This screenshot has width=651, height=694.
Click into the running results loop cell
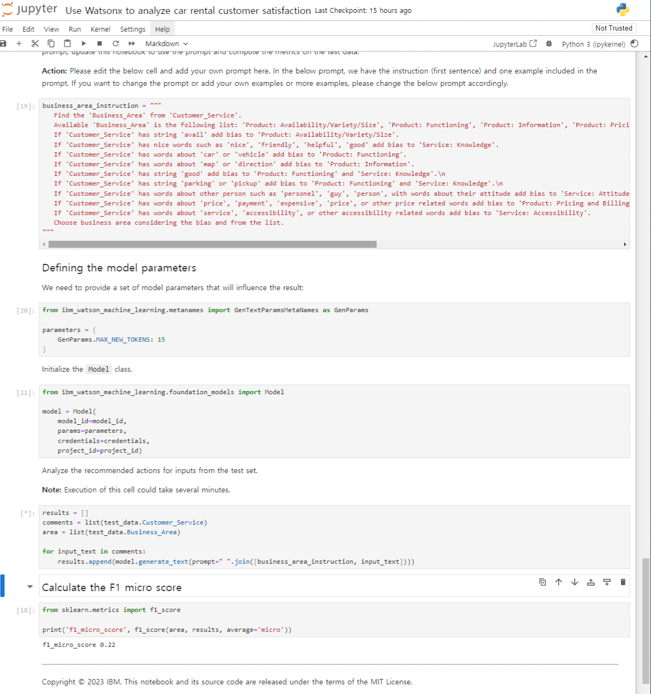[334, 537]
